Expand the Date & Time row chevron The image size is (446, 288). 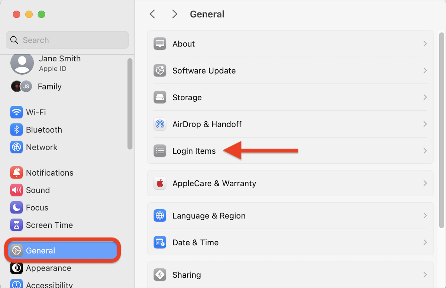point(425,242)
